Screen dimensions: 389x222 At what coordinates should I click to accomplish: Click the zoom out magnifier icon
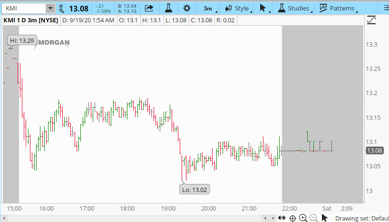pyautogui.click(x=313, y=218)
